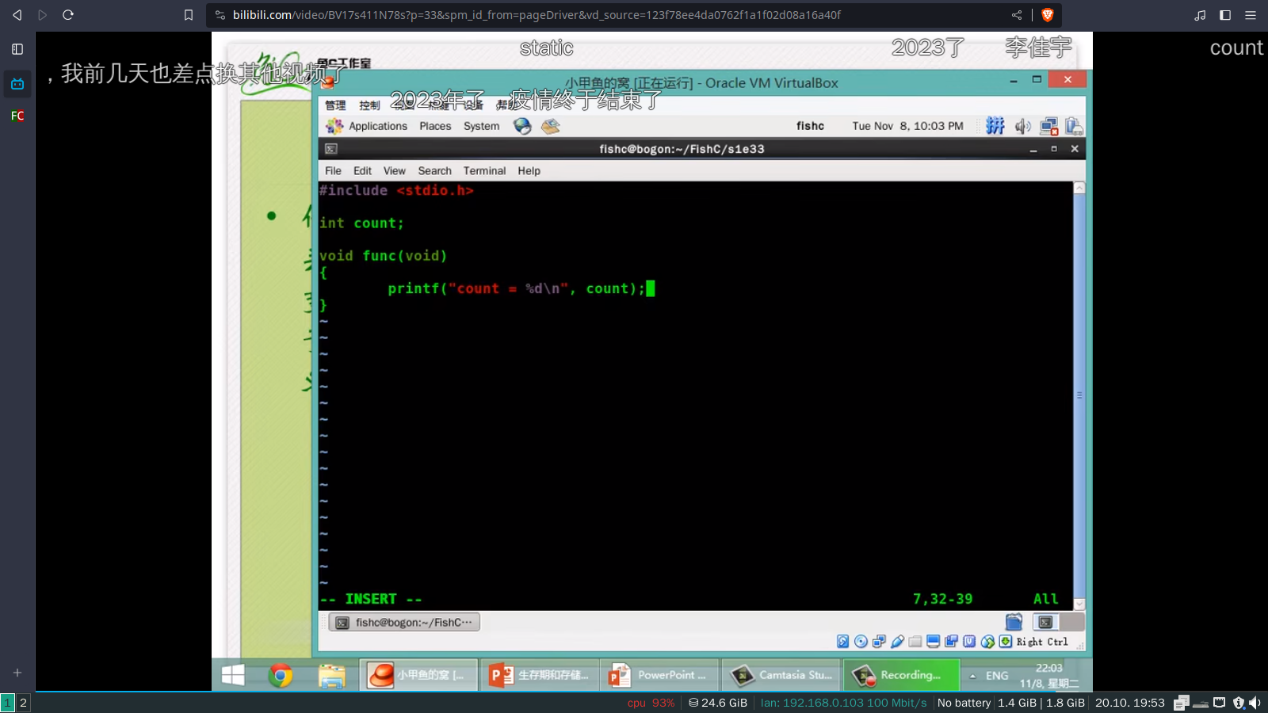Viewport: 1268px width, 713px height.
Task: Open the panel clock Tue Nov 8
Action: (x=907, y=126)
